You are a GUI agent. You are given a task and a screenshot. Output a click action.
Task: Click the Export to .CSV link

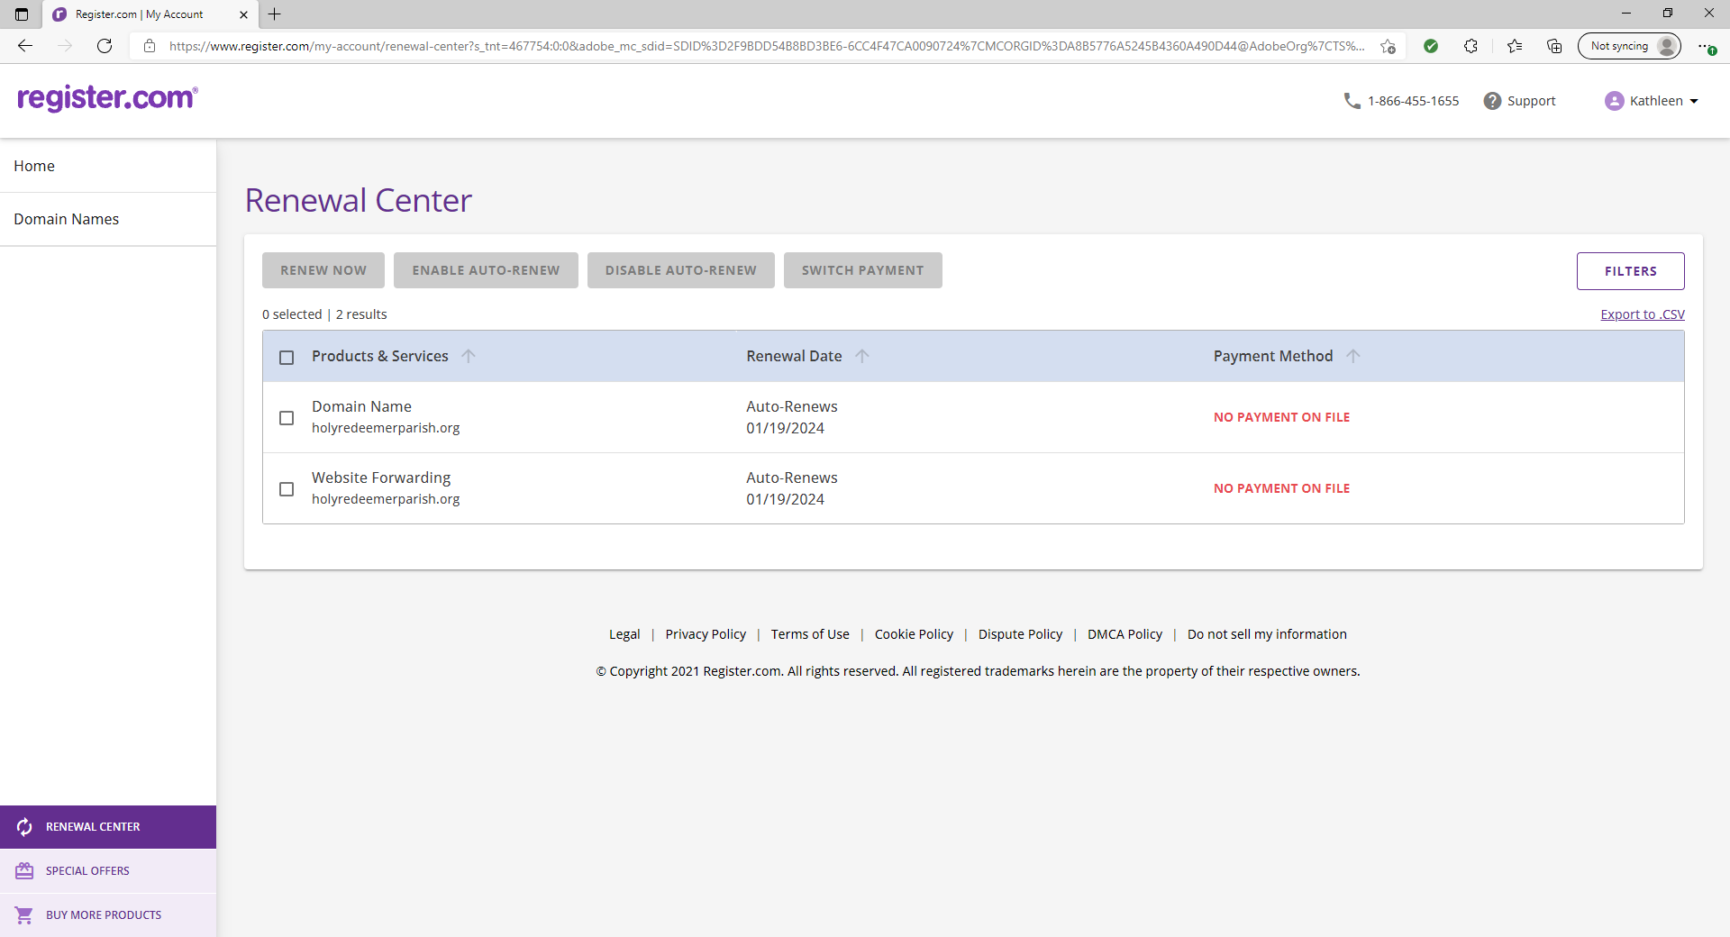[1642, 314]
